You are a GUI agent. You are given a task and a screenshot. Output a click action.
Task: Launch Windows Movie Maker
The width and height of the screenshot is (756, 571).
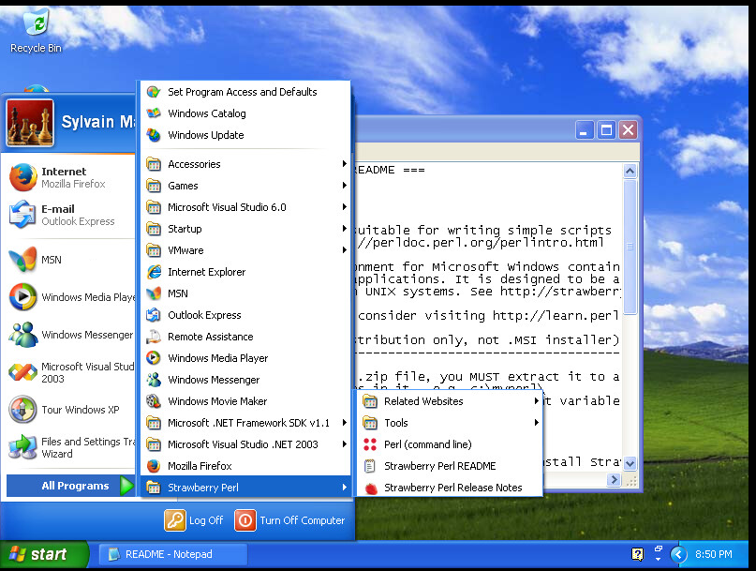click(x=218, y=401)
